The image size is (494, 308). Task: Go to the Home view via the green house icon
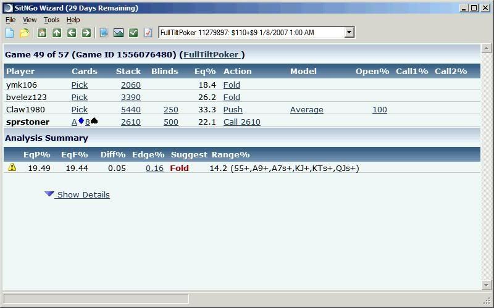(42, 33)
